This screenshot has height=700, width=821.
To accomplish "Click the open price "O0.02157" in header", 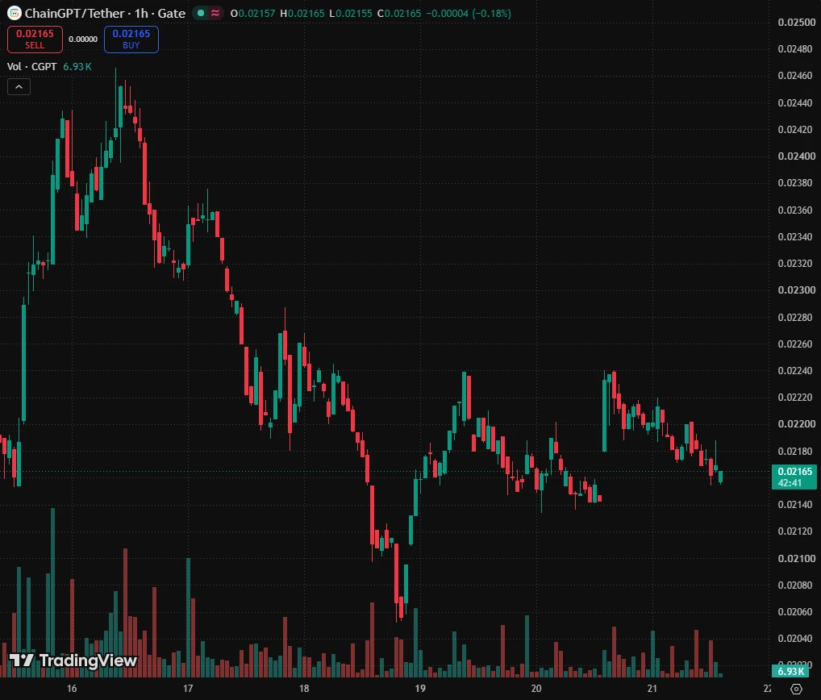I will pos(253,13).
